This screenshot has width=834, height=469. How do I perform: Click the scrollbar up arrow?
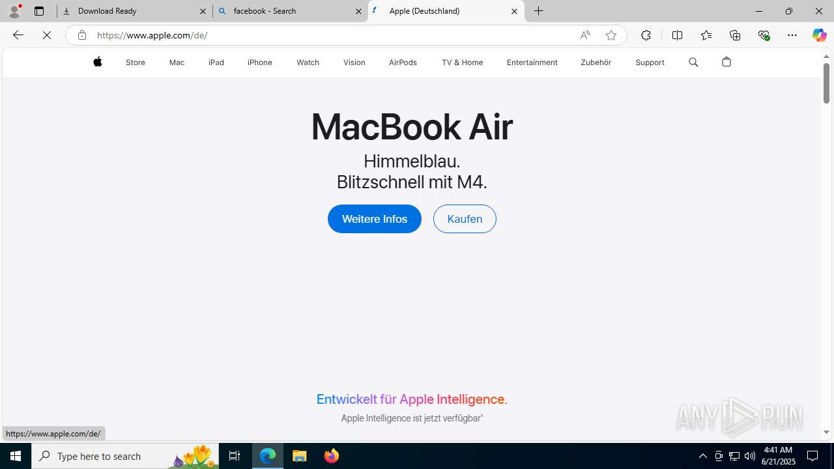coord(826,57)
